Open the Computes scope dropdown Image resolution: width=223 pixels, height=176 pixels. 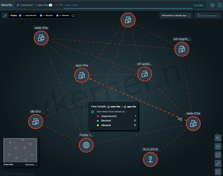[26, 5]
